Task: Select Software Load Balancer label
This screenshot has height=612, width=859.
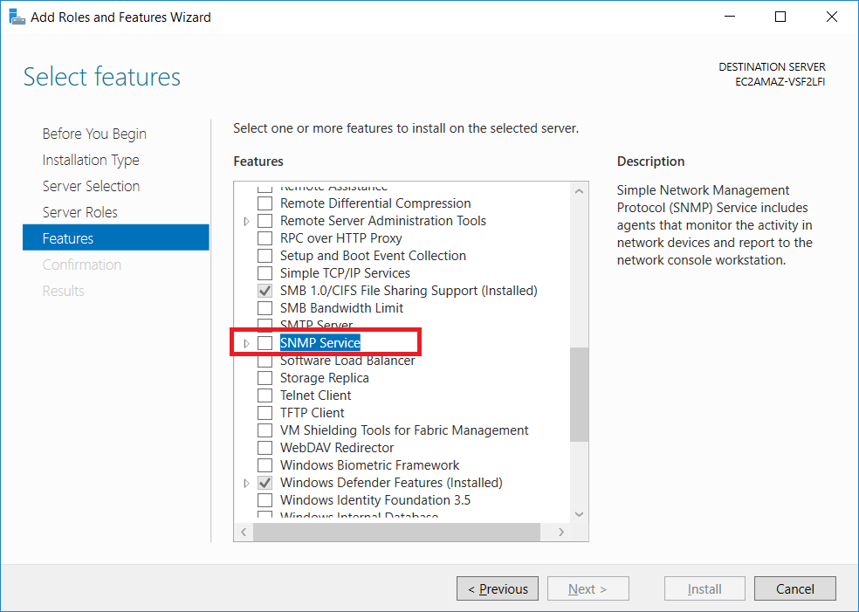Action: pos(347,361)
